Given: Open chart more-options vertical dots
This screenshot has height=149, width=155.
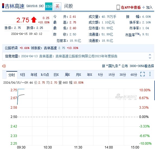Looking at the screenshot, I should point(150,74).
